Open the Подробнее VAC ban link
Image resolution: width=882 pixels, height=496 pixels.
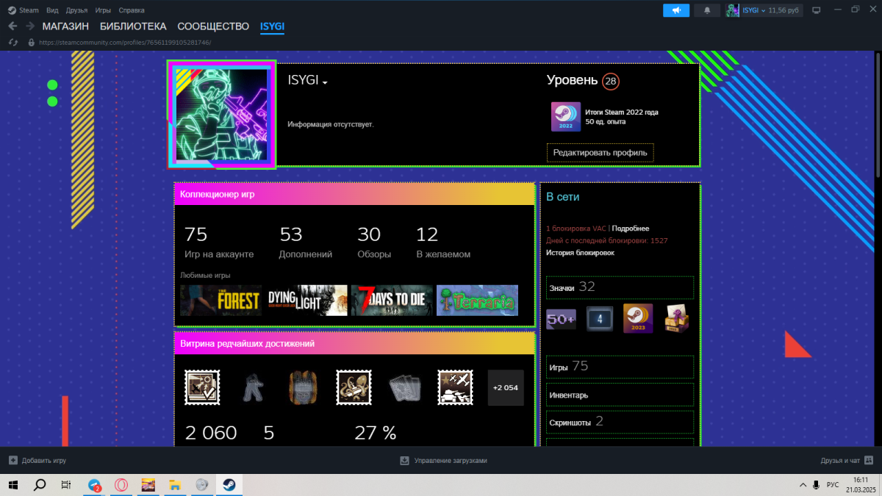(631, 229)
